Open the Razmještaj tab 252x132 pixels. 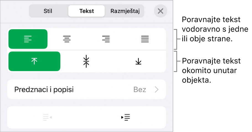(x=125, y=11)
